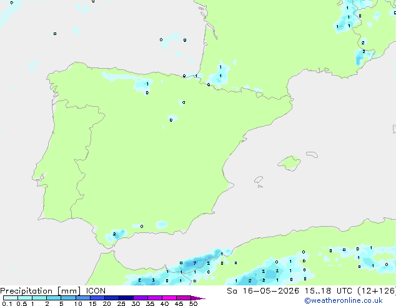Pick the 2–5 mm legend color box
Viewport: 396px width, 306px height.
click(54, 298)
